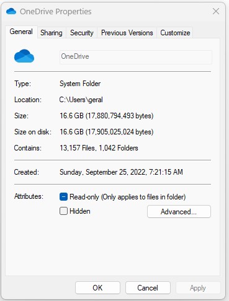
Task: Close the OneDrive Properties dialog with X
Action: click(216, 11)
